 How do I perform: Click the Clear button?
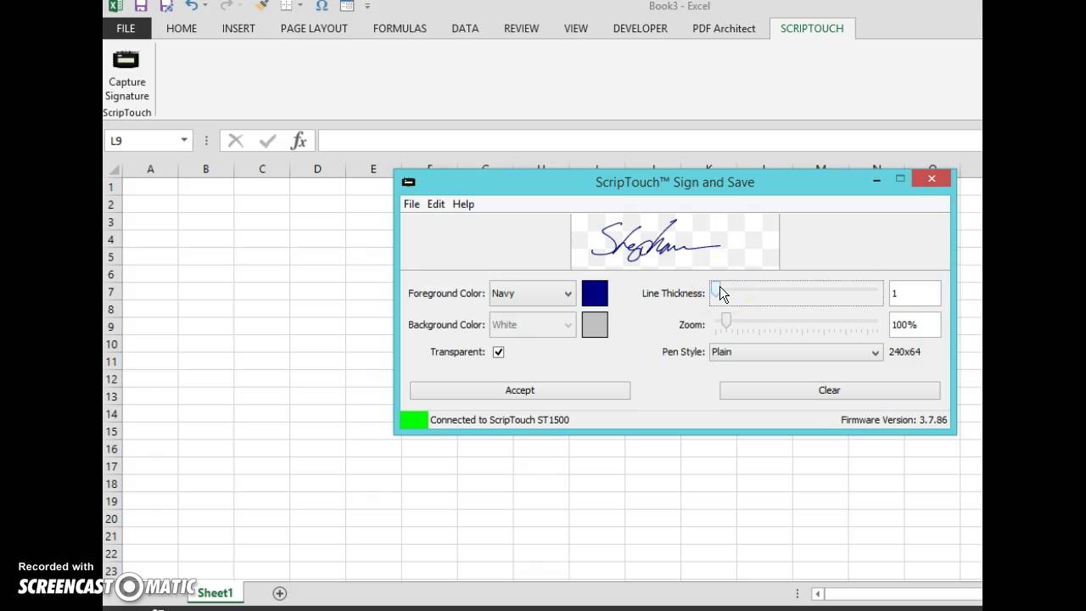coord(830,390)
